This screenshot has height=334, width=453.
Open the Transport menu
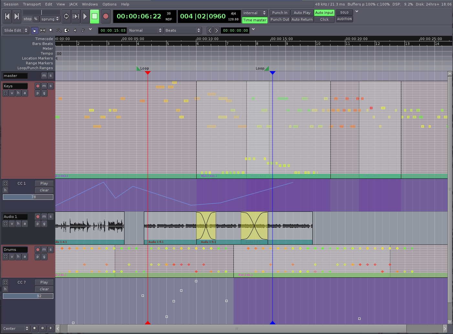click(x=32, y=4)
